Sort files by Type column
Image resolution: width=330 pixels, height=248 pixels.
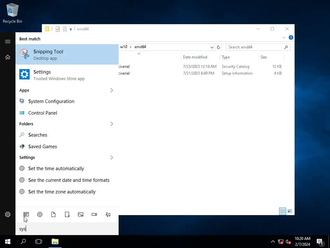(239, 57)
